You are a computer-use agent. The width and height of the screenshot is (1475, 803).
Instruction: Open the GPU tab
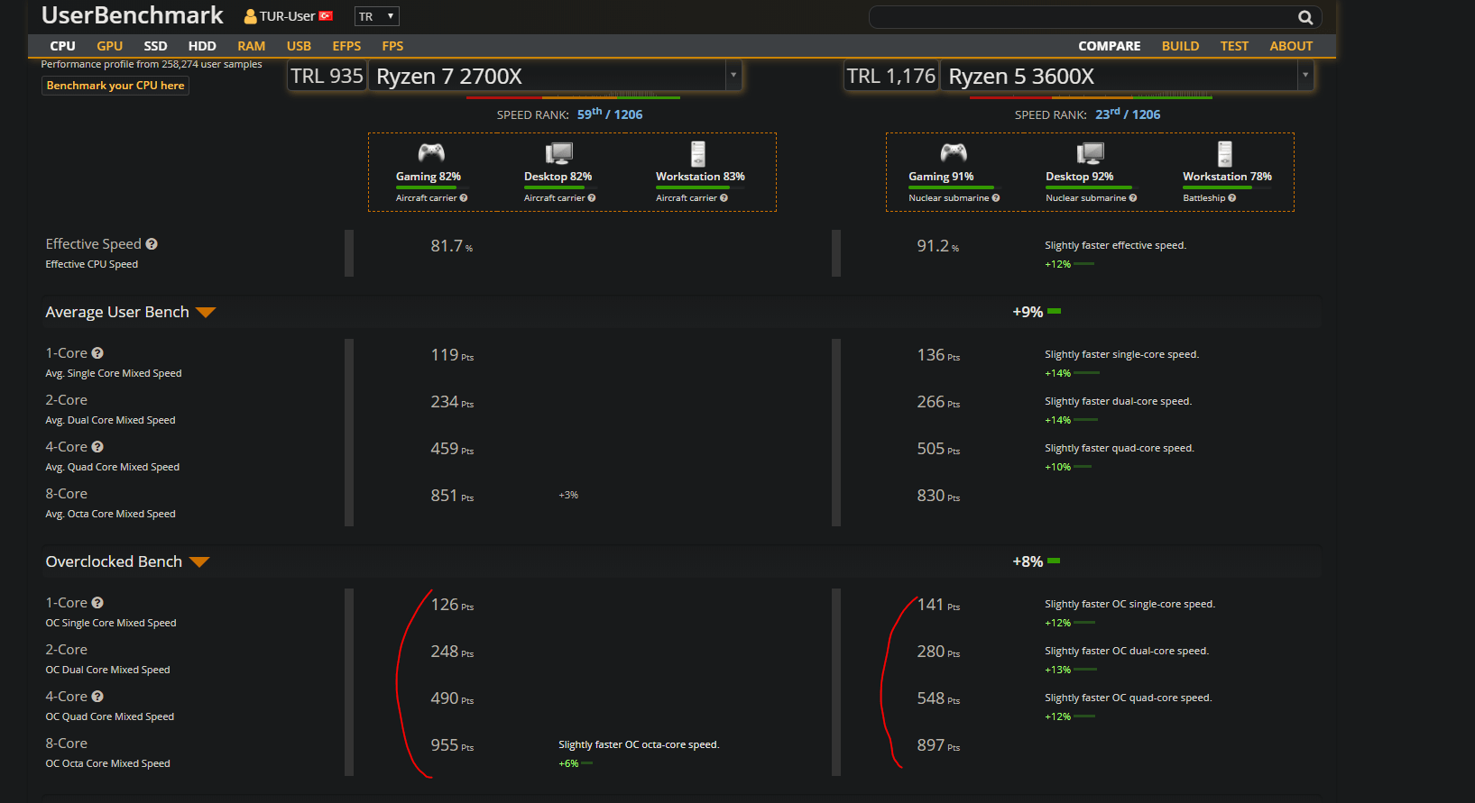click(x=110, y=46)
